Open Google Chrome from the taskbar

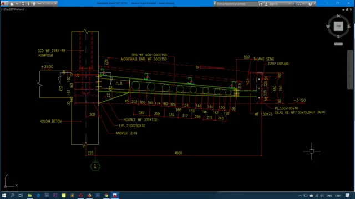pos(106,195)
